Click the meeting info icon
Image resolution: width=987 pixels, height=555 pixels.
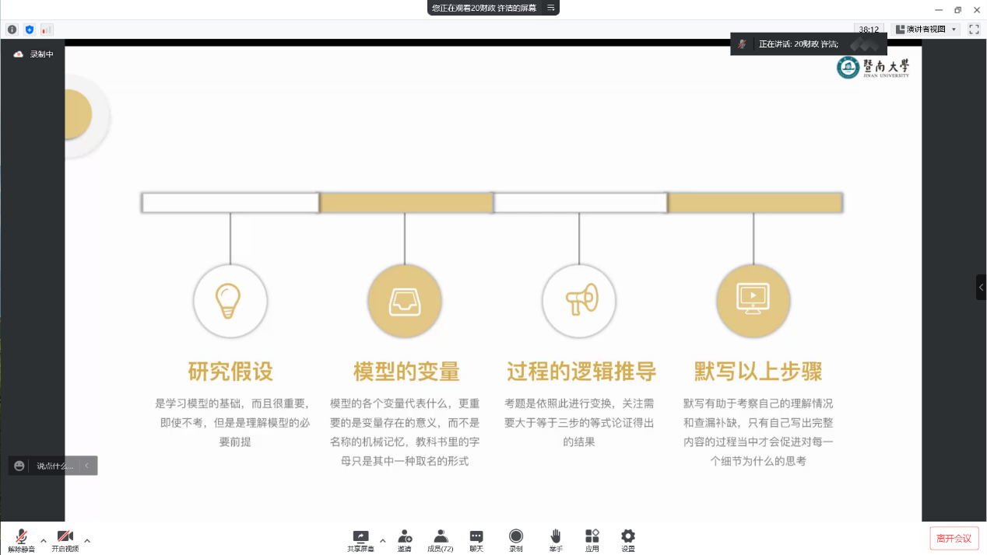point(12,30)
